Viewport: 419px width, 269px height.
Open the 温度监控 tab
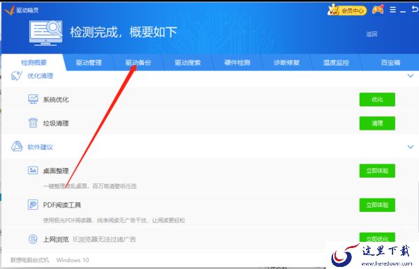tap(336, 63)
